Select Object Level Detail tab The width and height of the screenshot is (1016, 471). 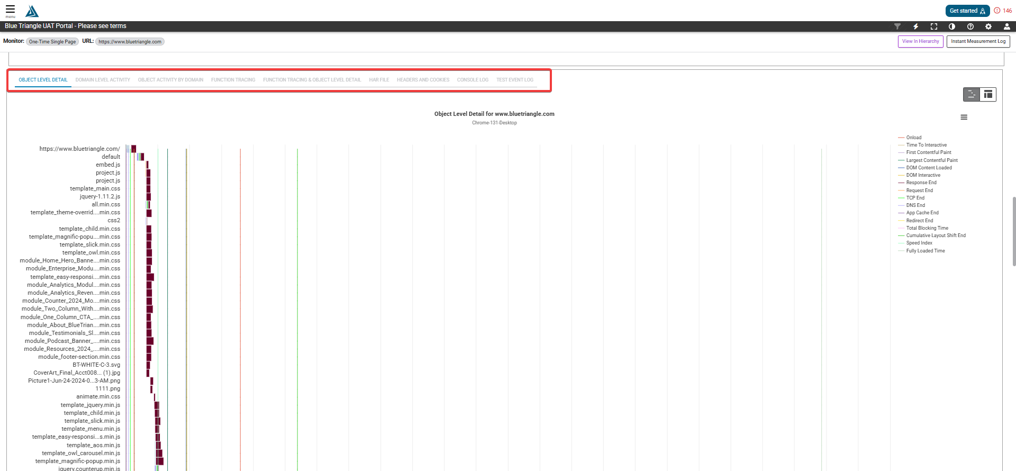point(43,80)
